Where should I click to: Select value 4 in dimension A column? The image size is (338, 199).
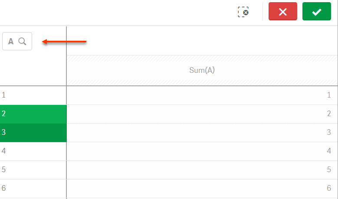tap(33, 151)
